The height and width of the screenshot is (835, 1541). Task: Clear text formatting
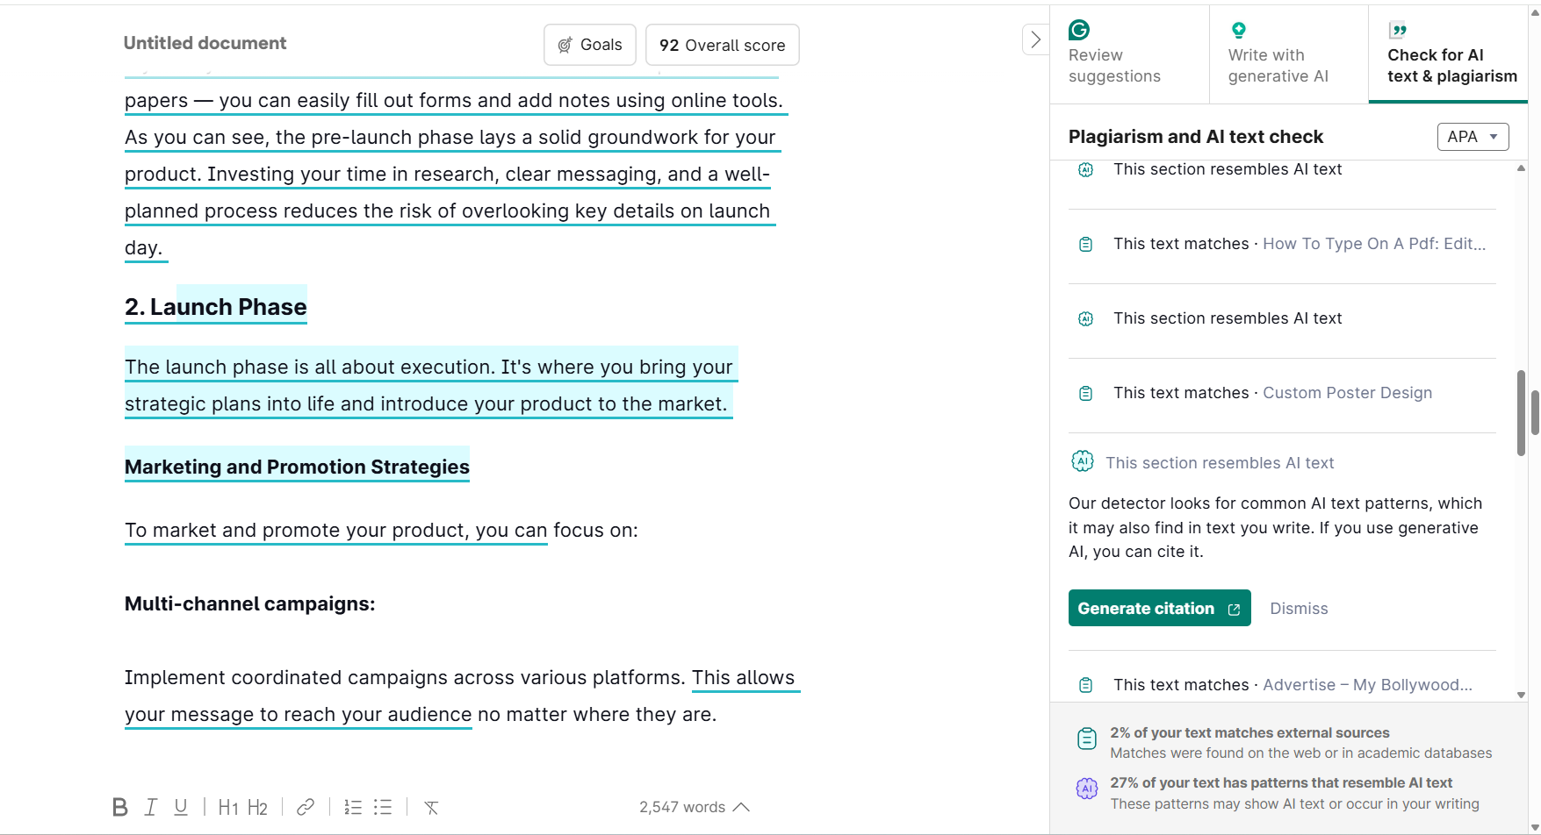pos(431,807)
